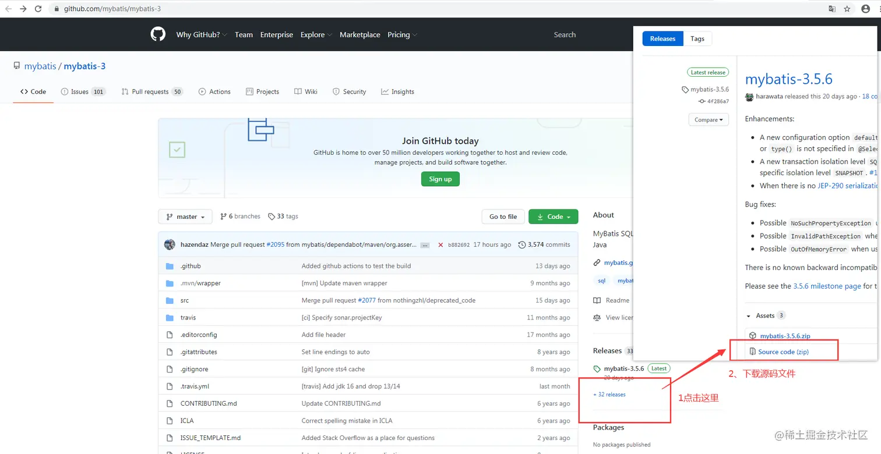Click the Go to file button
Image resolution: width=881 pixels, height=454 pixels.
click(x=503, y=217)
